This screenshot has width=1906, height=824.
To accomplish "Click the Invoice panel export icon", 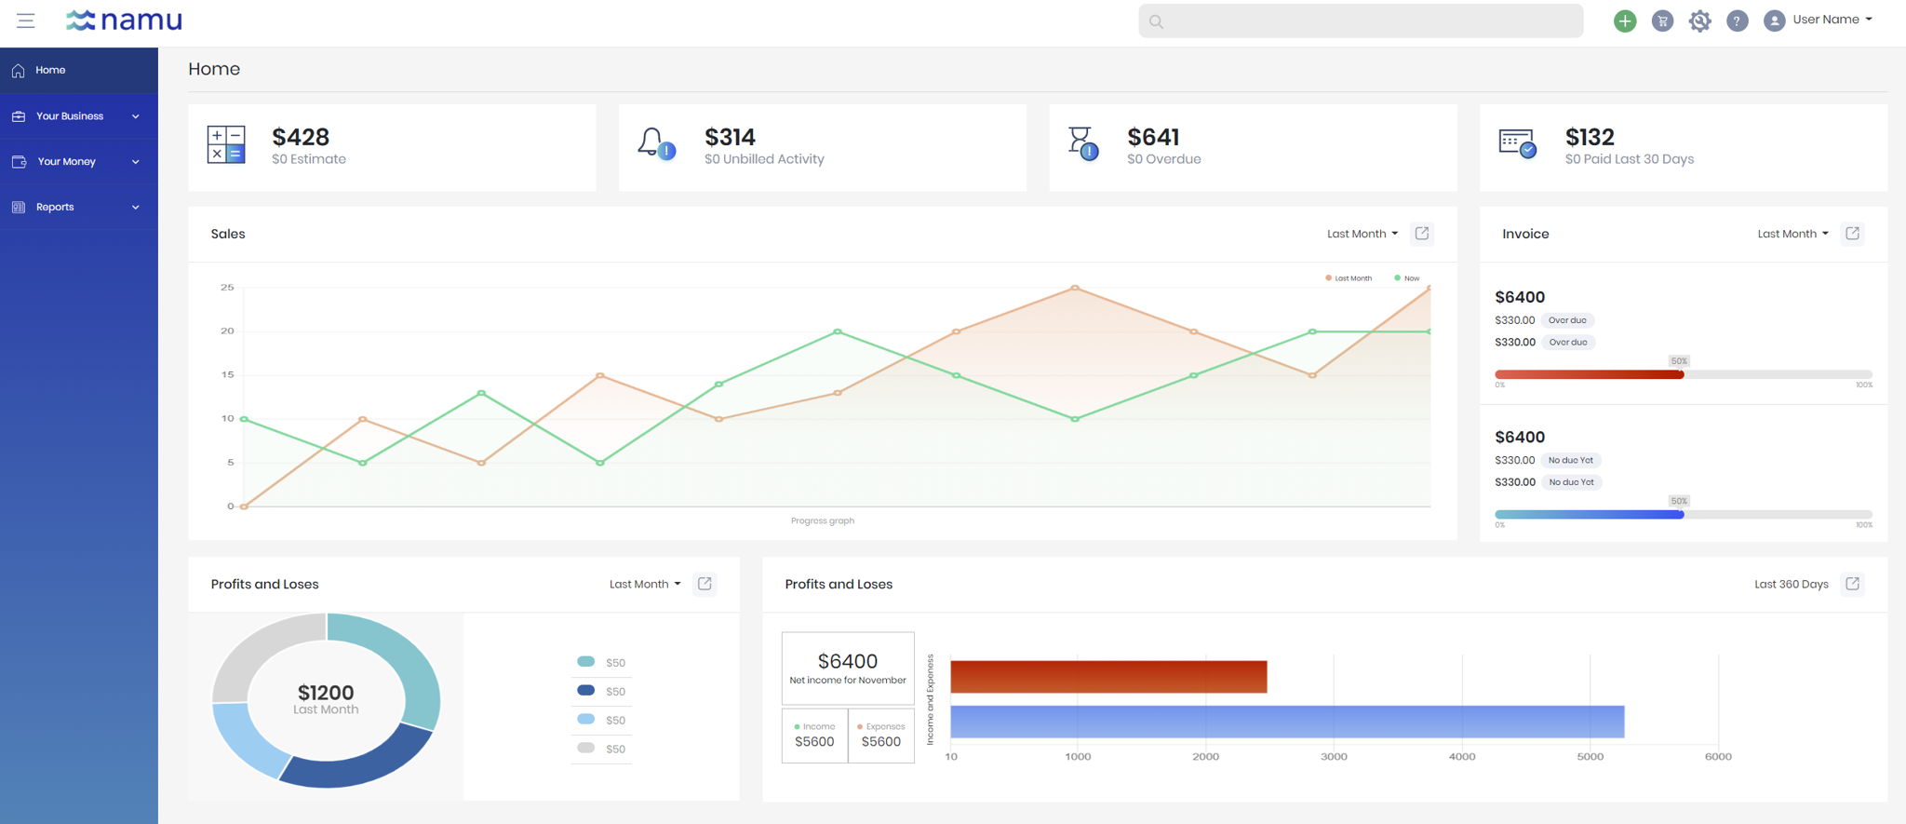I will [x=1852, y=234].
